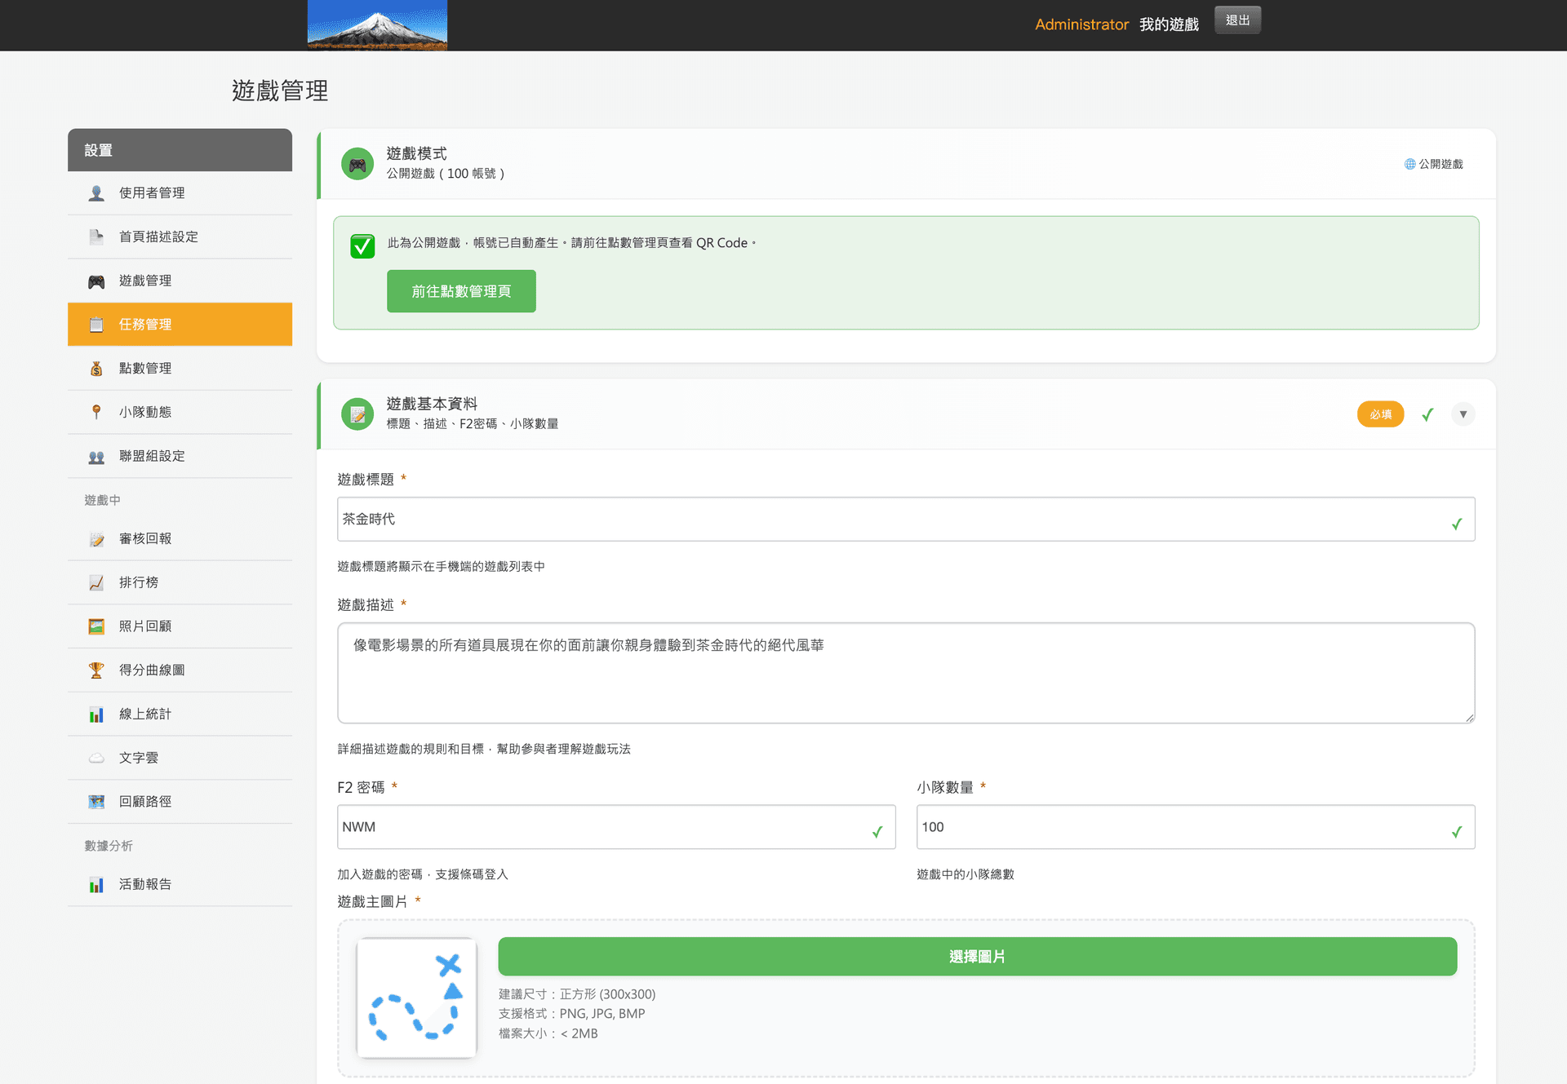Open 點數管理 via the money bag icon
Screen dimensions: 1567x1084
click(95, 368)
